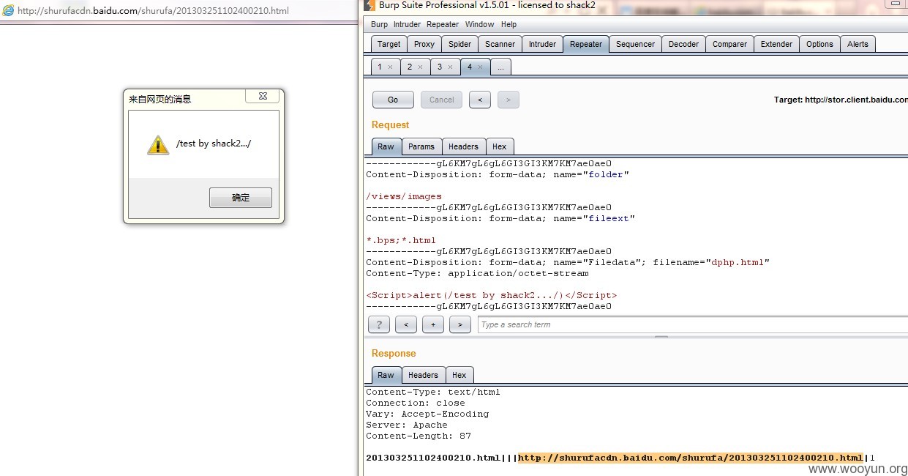This screenshot has height=476, width=908.
Task: Open the response Headers view
Action: point(423,375)
